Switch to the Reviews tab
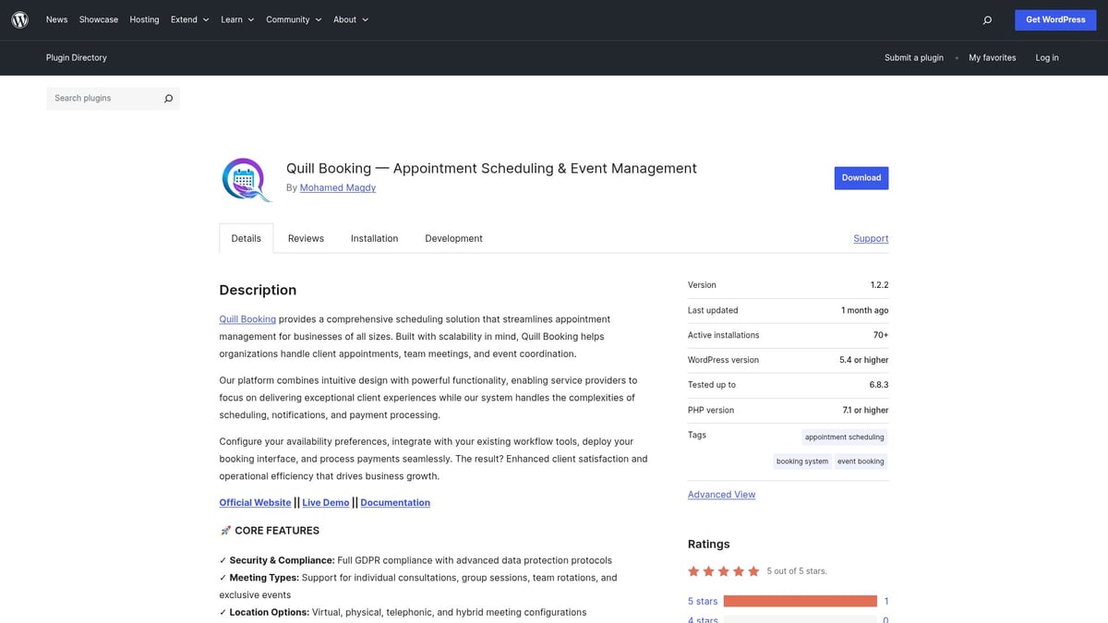The height and width of the screenshot is (623, 1108). [x=306, y=238]
